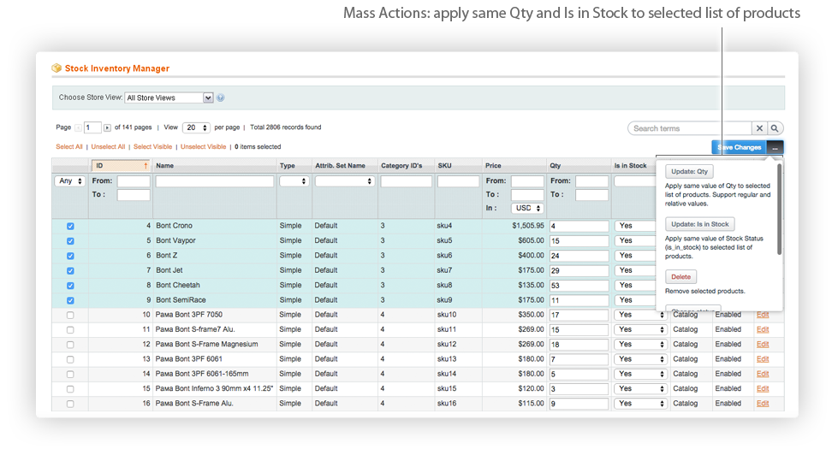
Task: Click Edit link for sku16 row
Action: [763, 404]
